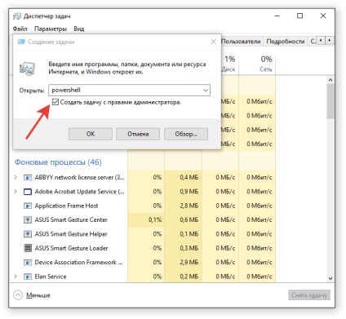Screen dimensions: 346x319
Task: Switch to the Подробности tab
Action: tap(286, 42)
